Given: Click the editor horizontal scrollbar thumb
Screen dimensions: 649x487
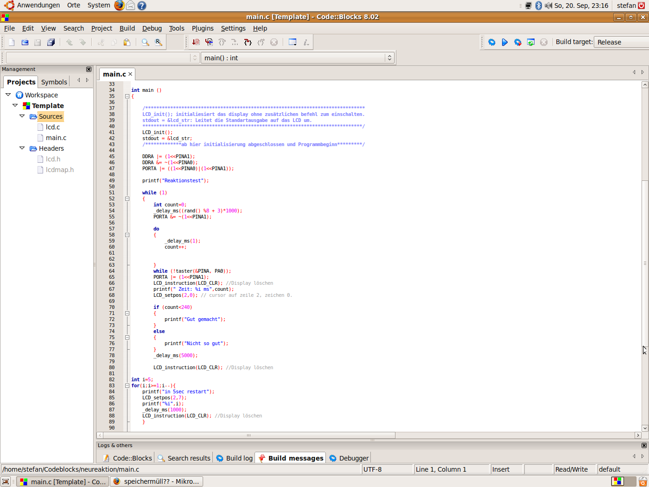Looking at the screenshot, I should [249, 436].
